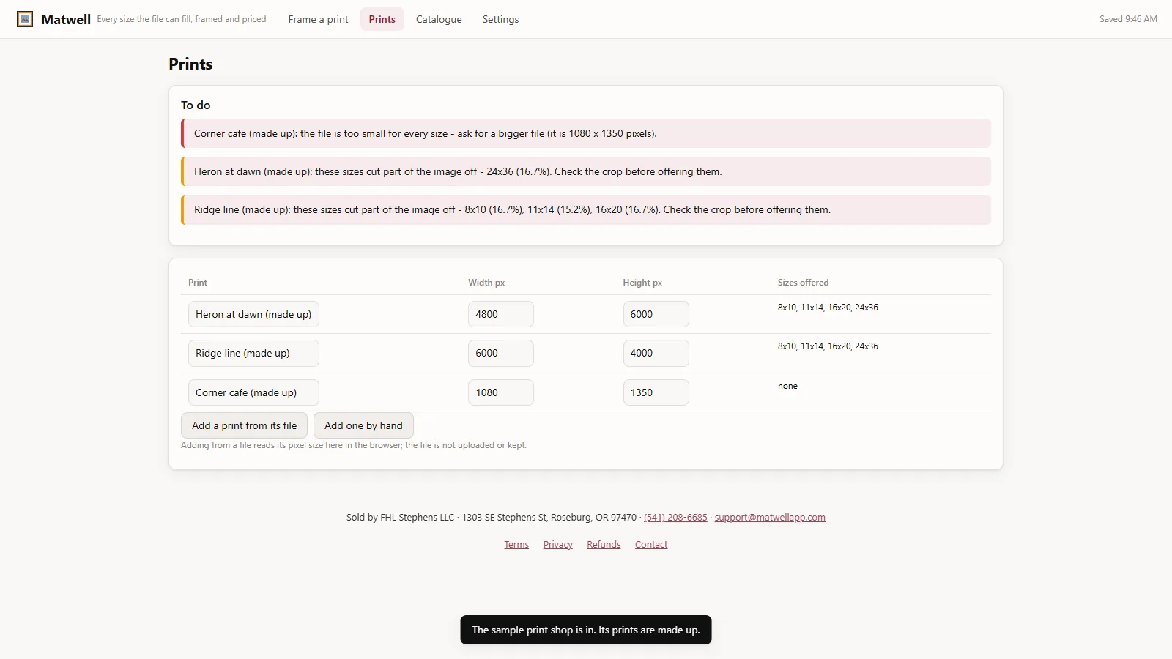Edit the Ridge line print name field
1172x659 pixels.
[253, 353]
